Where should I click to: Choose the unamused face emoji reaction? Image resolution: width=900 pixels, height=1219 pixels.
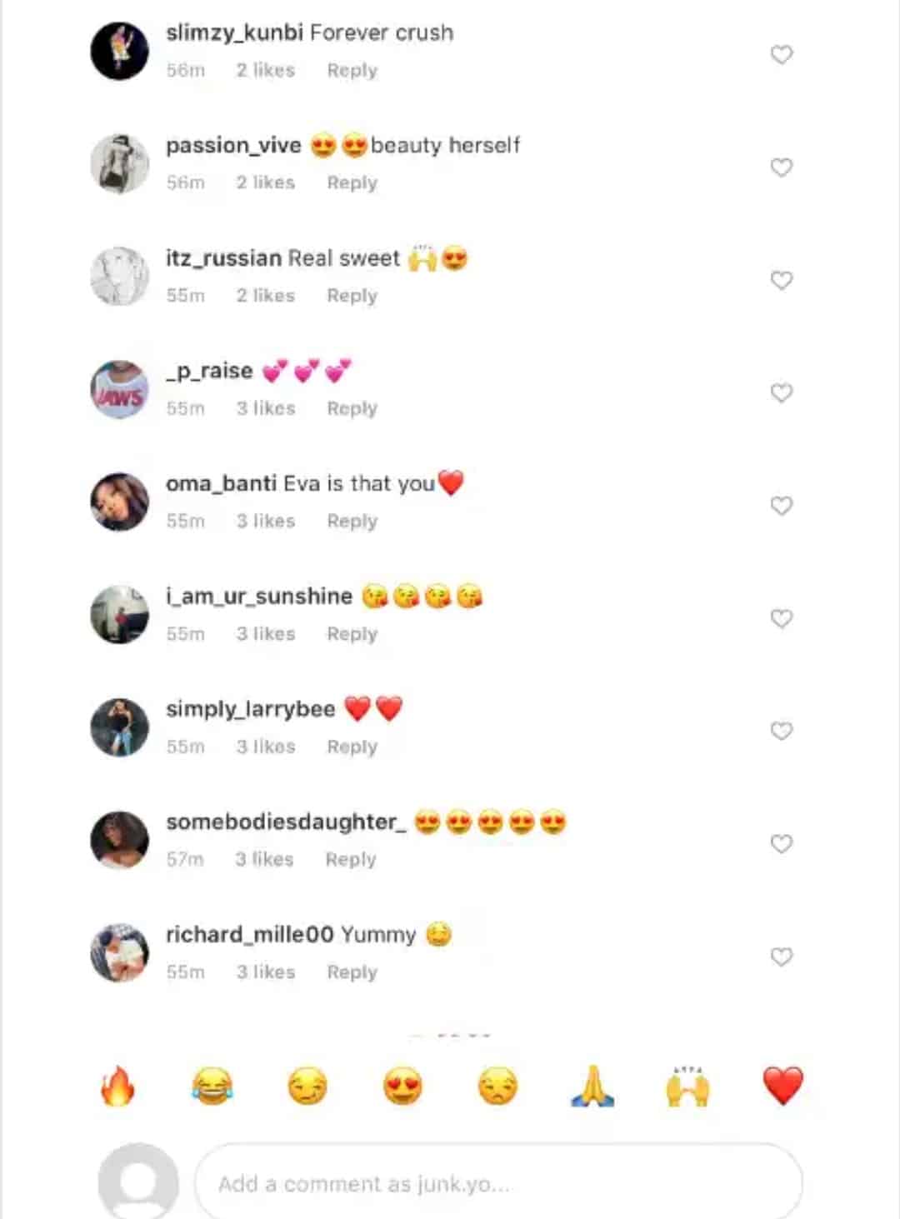click(497, 1087)
